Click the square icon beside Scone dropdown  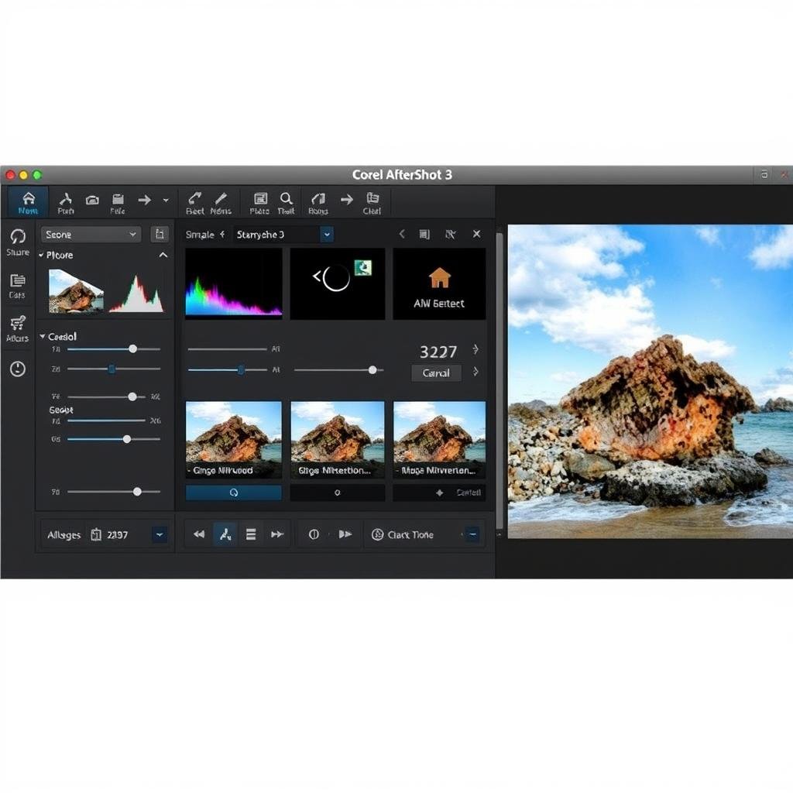[160, 234]
